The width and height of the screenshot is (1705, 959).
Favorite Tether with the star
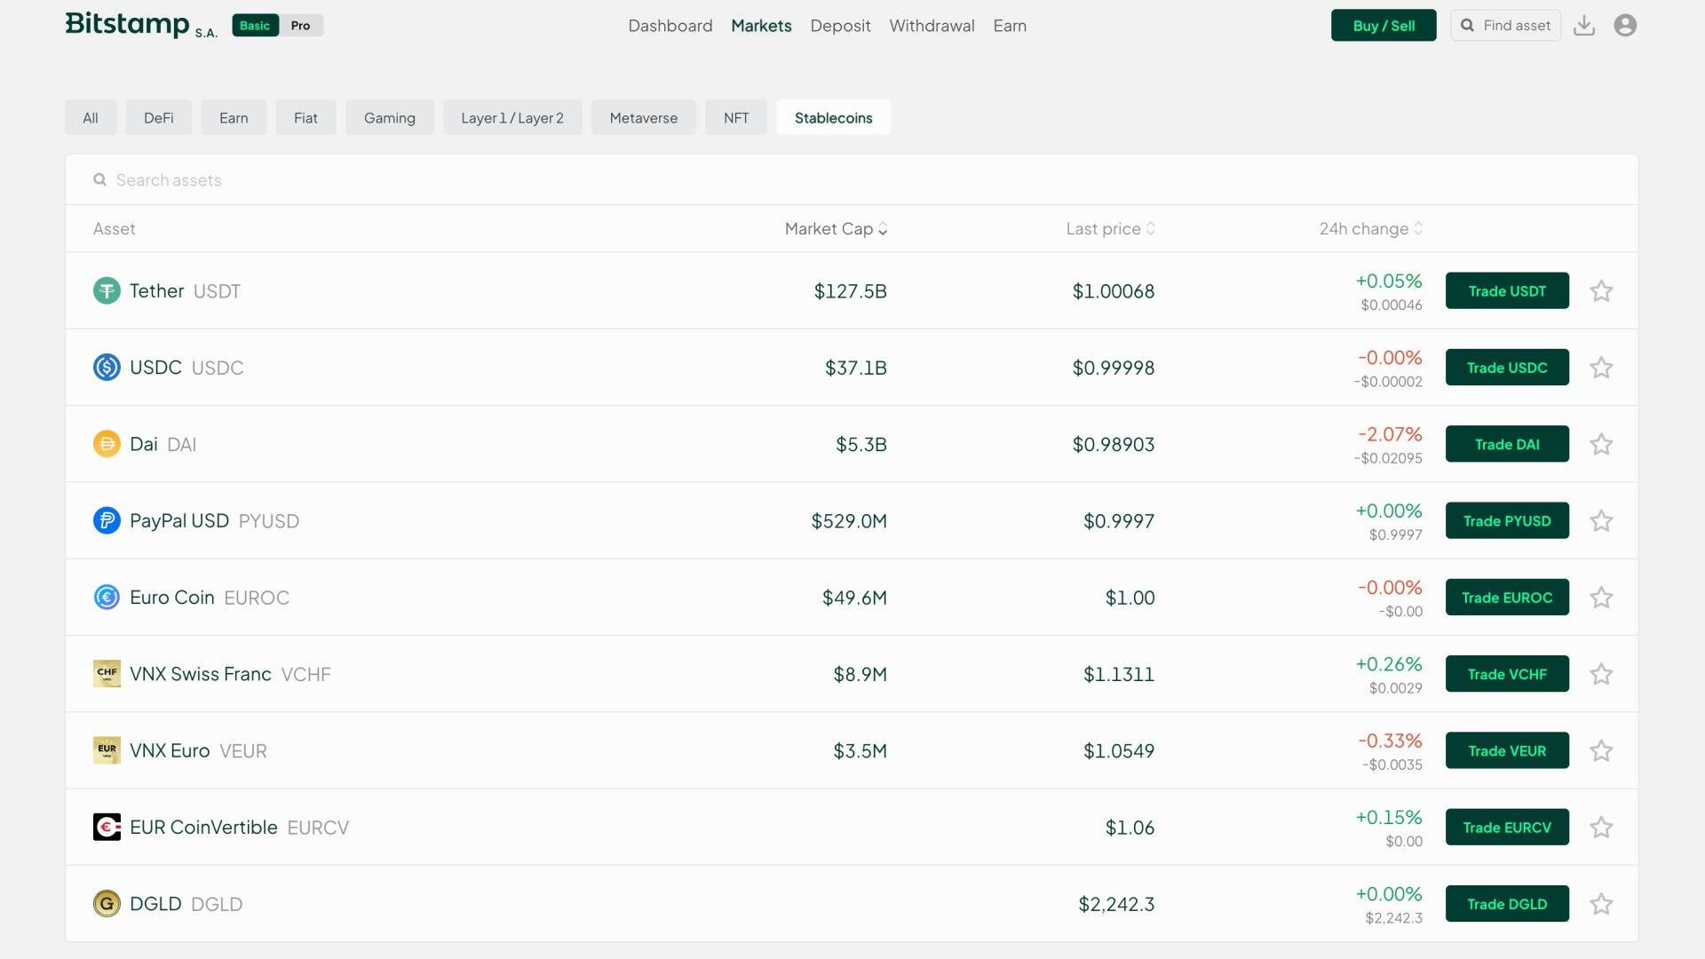(1601, 290)
